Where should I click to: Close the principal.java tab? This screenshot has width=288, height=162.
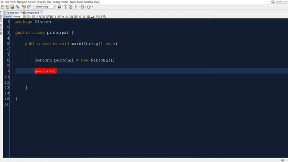point(41,12)
